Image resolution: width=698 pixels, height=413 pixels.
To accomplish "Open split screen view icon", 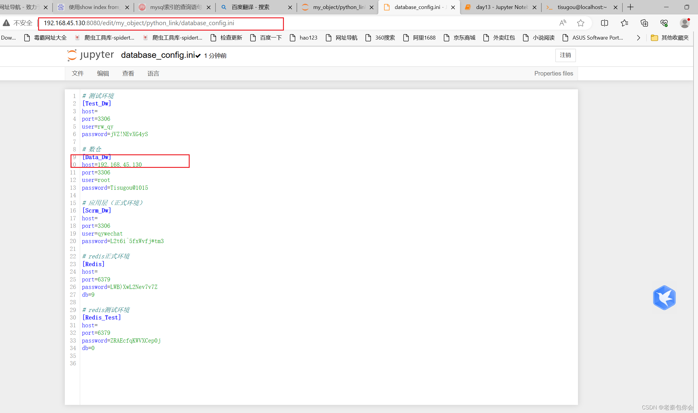I will point(604,23).
